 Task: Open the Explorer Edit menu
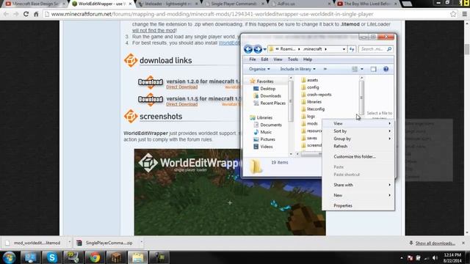tap(264, 59)
